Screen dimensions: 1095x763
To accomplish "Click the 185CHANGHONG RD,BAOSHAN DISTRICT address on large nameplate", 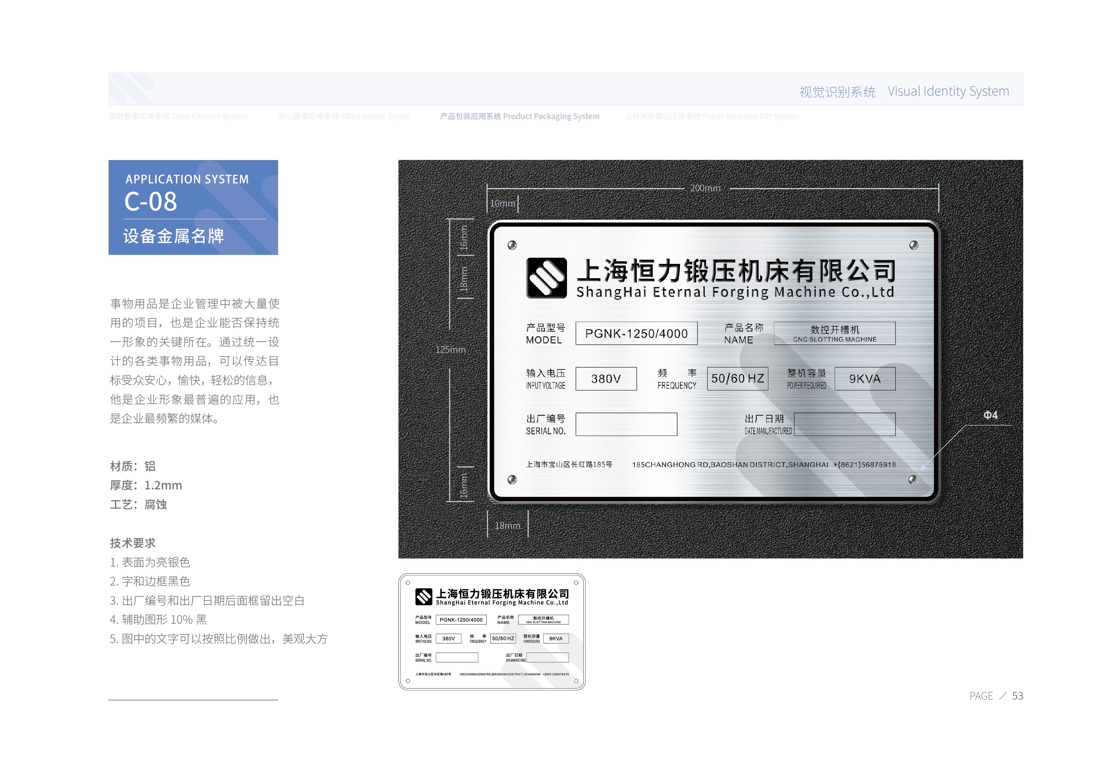I will tap(730, 465).
